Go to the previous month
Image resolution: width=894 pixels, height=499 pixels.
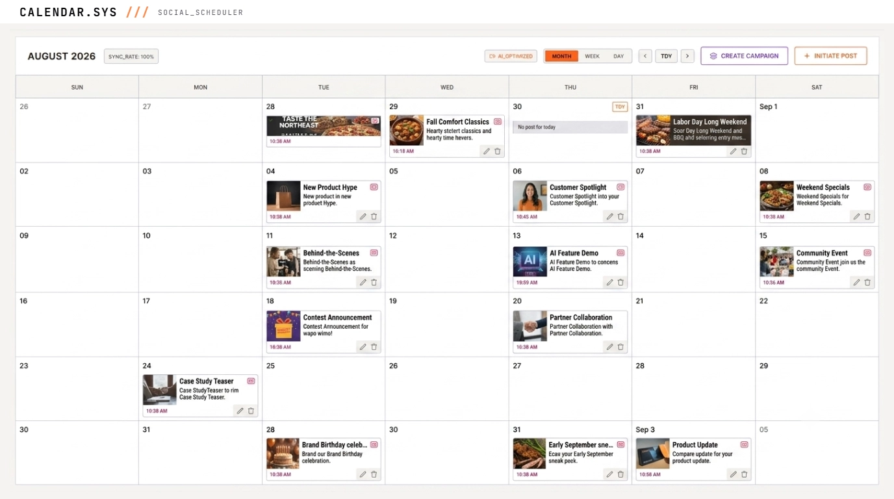point(645,56)
